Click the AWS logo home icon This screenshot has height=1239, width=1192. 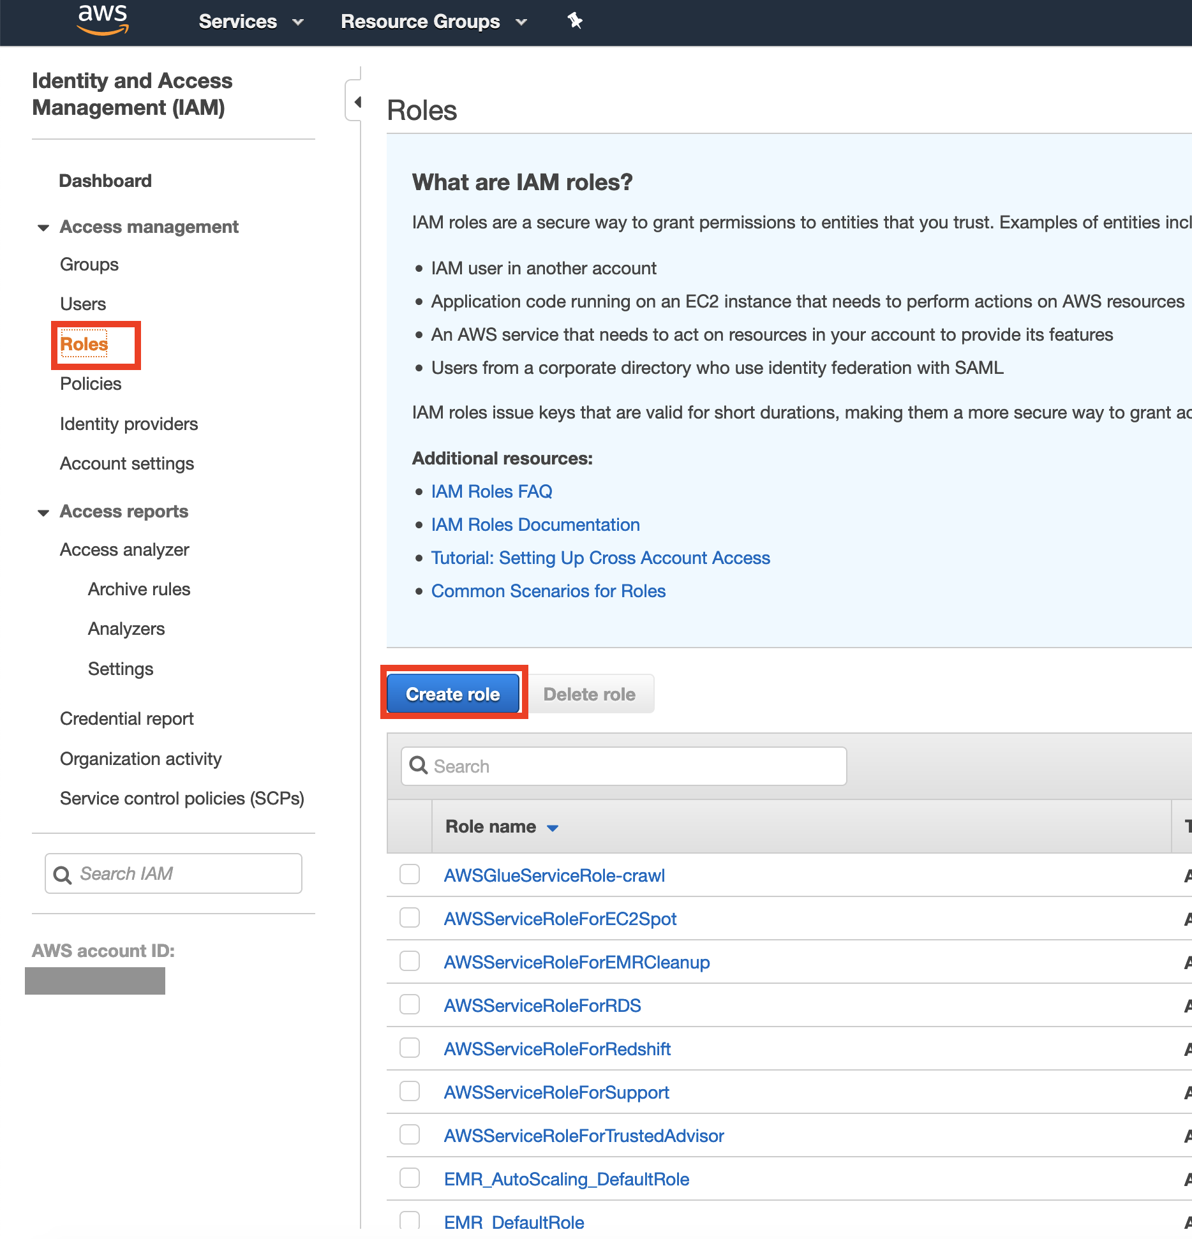[x=103, y=20]
